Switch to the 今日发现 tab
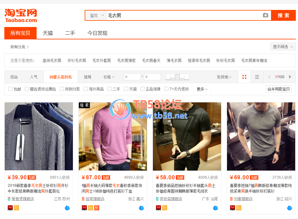Viewport: 298px width, 219px height. click(x=97, y=33)
